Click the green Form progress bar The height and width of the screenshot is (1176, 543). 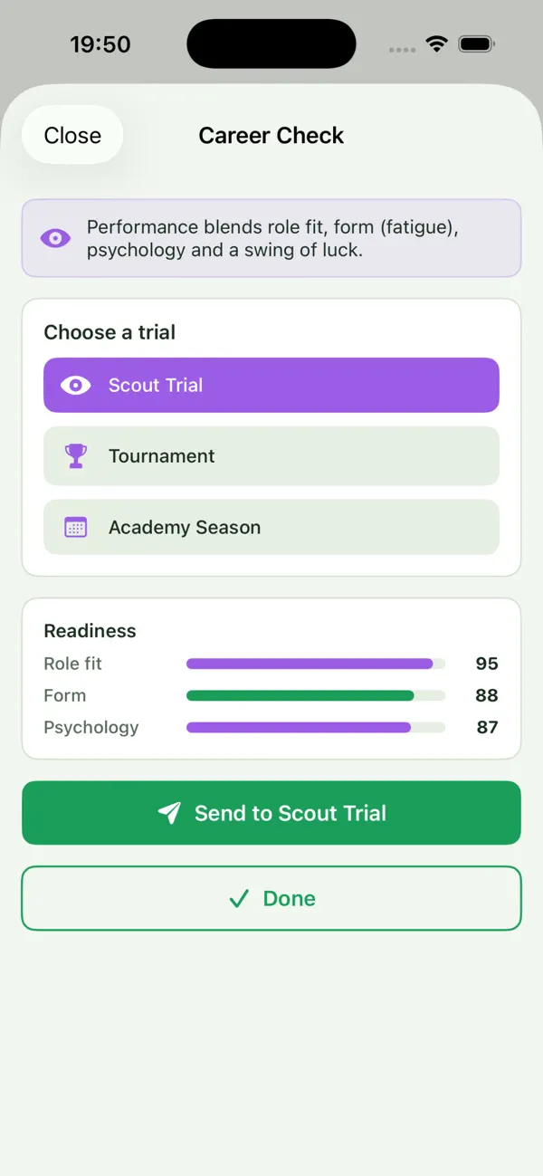[316, 695]
